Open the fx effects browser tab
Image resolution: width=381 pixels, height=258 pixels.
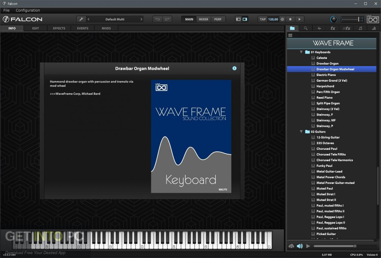[333, 28]
